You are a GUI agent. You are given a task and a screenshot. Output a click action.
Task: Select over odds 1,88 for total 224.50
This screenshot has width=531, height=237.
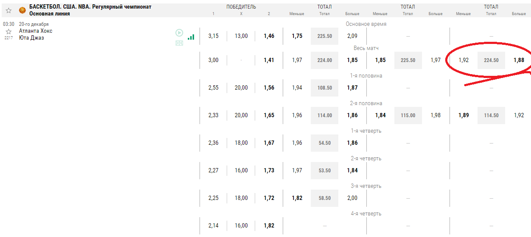[x=519, y=60]
